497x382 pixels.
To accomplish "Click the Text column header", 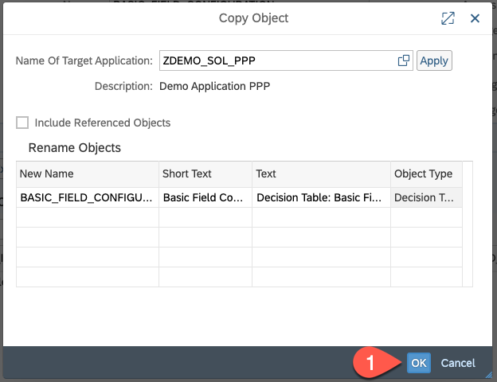I will (320, 173).
